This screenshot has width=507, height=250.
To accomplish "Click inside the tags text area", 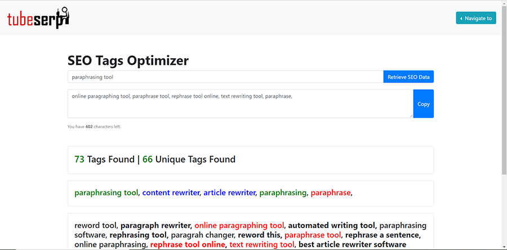I will [240, 104].
